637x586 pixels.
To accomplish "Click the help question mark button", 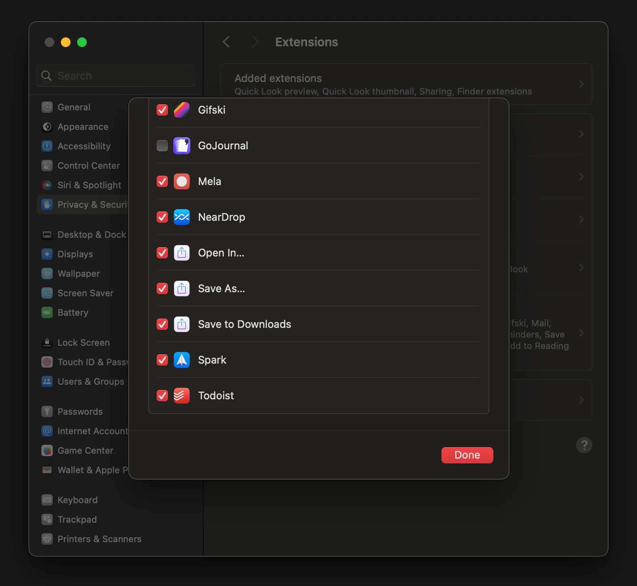I will (x=584, y=445).
